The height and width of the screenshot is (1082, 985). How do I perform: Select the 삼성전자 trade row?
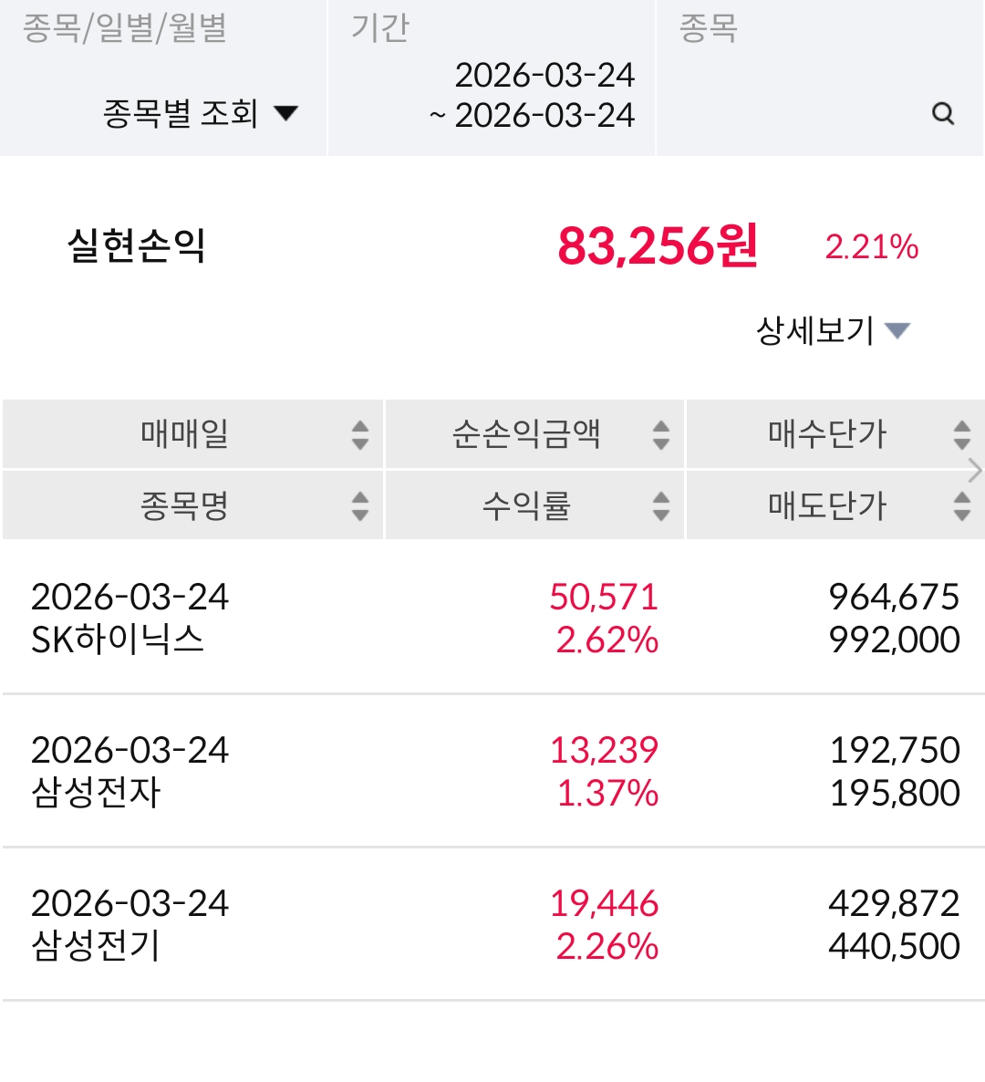click(493, 771)
